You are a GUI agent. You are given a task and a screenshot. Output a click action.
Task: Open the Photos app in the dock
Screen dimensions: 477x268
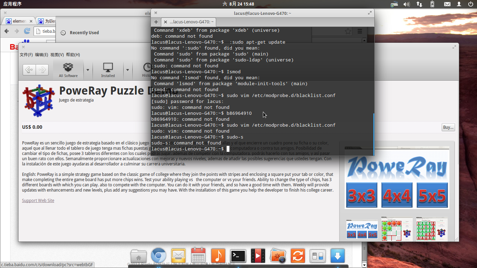(x=278, y=256)
